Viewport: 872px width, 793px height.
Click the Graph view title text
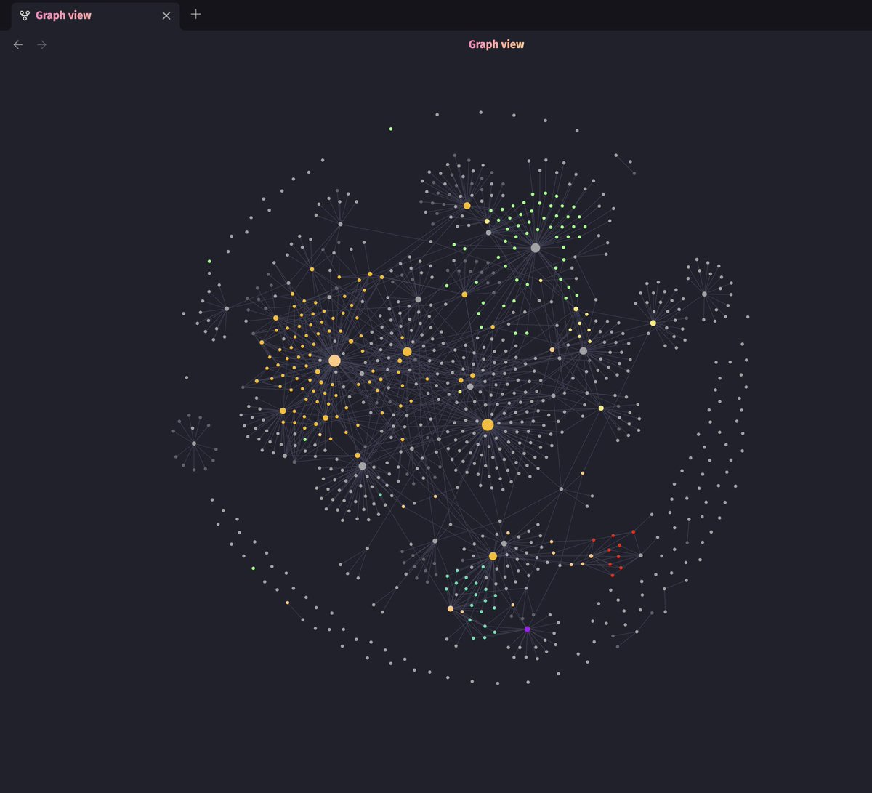(496, 44)
